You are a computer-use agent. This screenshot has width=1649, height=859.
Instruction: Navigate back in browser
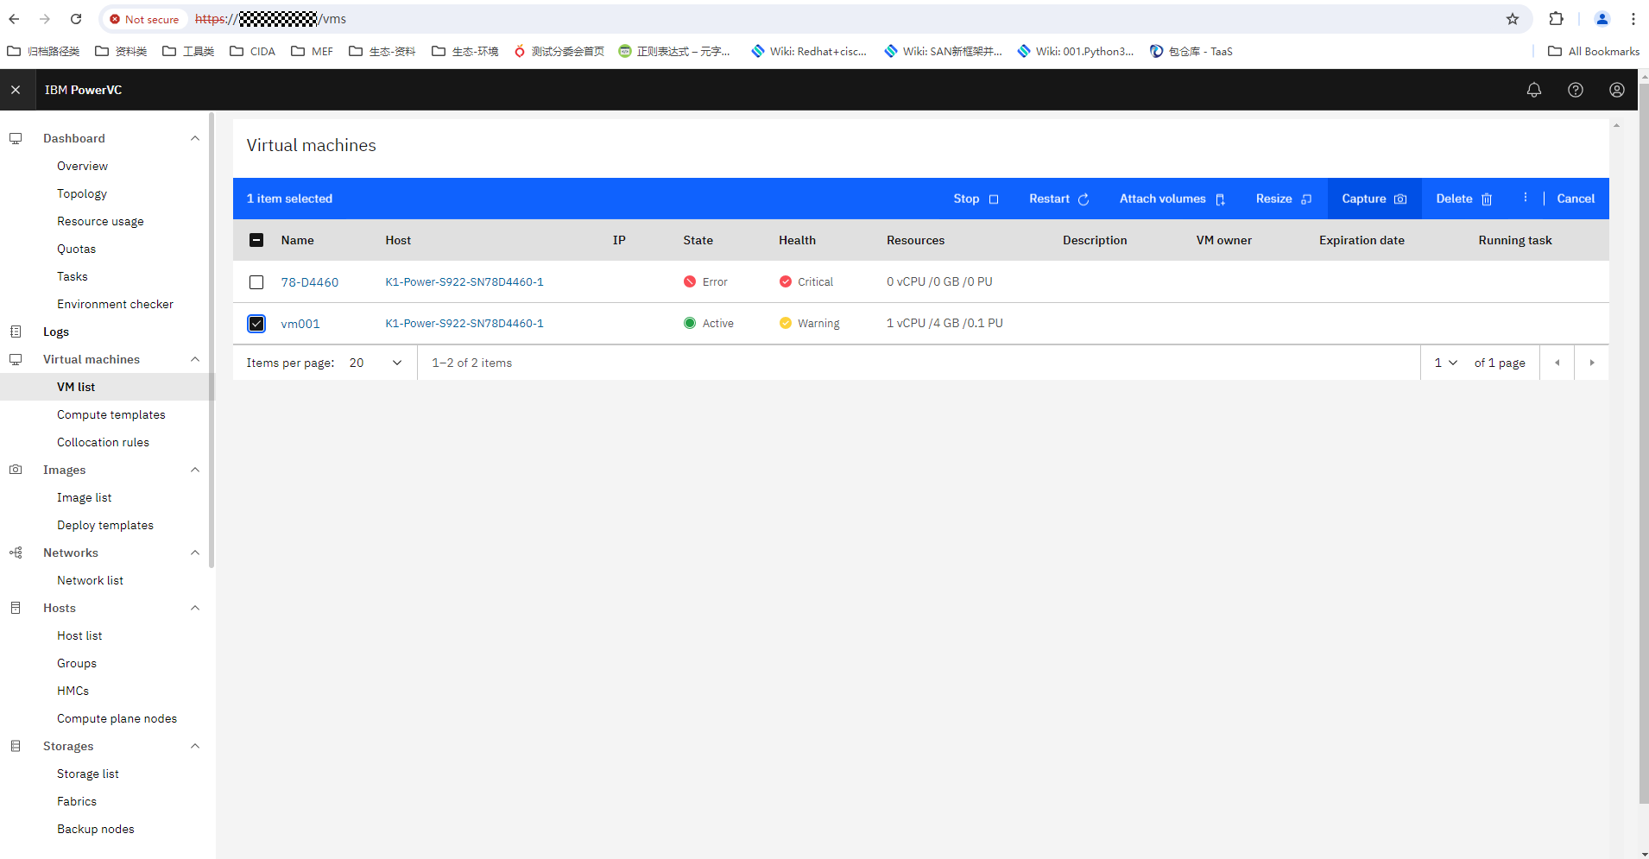[x=15, y=19]
